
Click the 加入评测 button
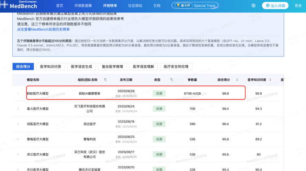coord(275,6)
